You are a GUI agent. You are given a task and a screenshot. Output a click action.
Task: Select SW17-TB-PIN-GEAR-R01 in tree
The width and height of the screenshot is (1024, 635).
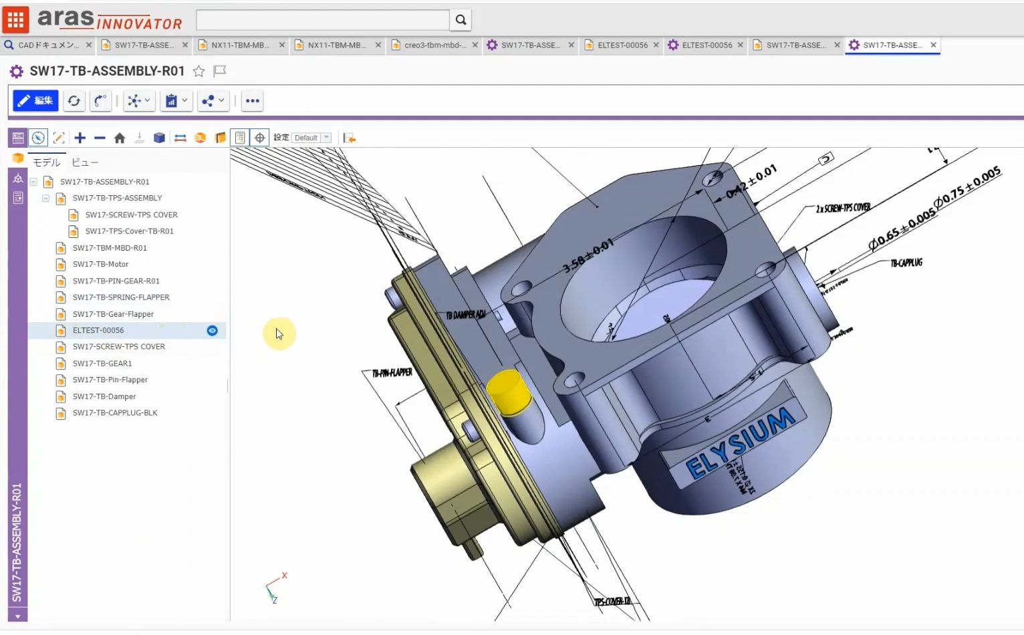[x=116, y=281]
